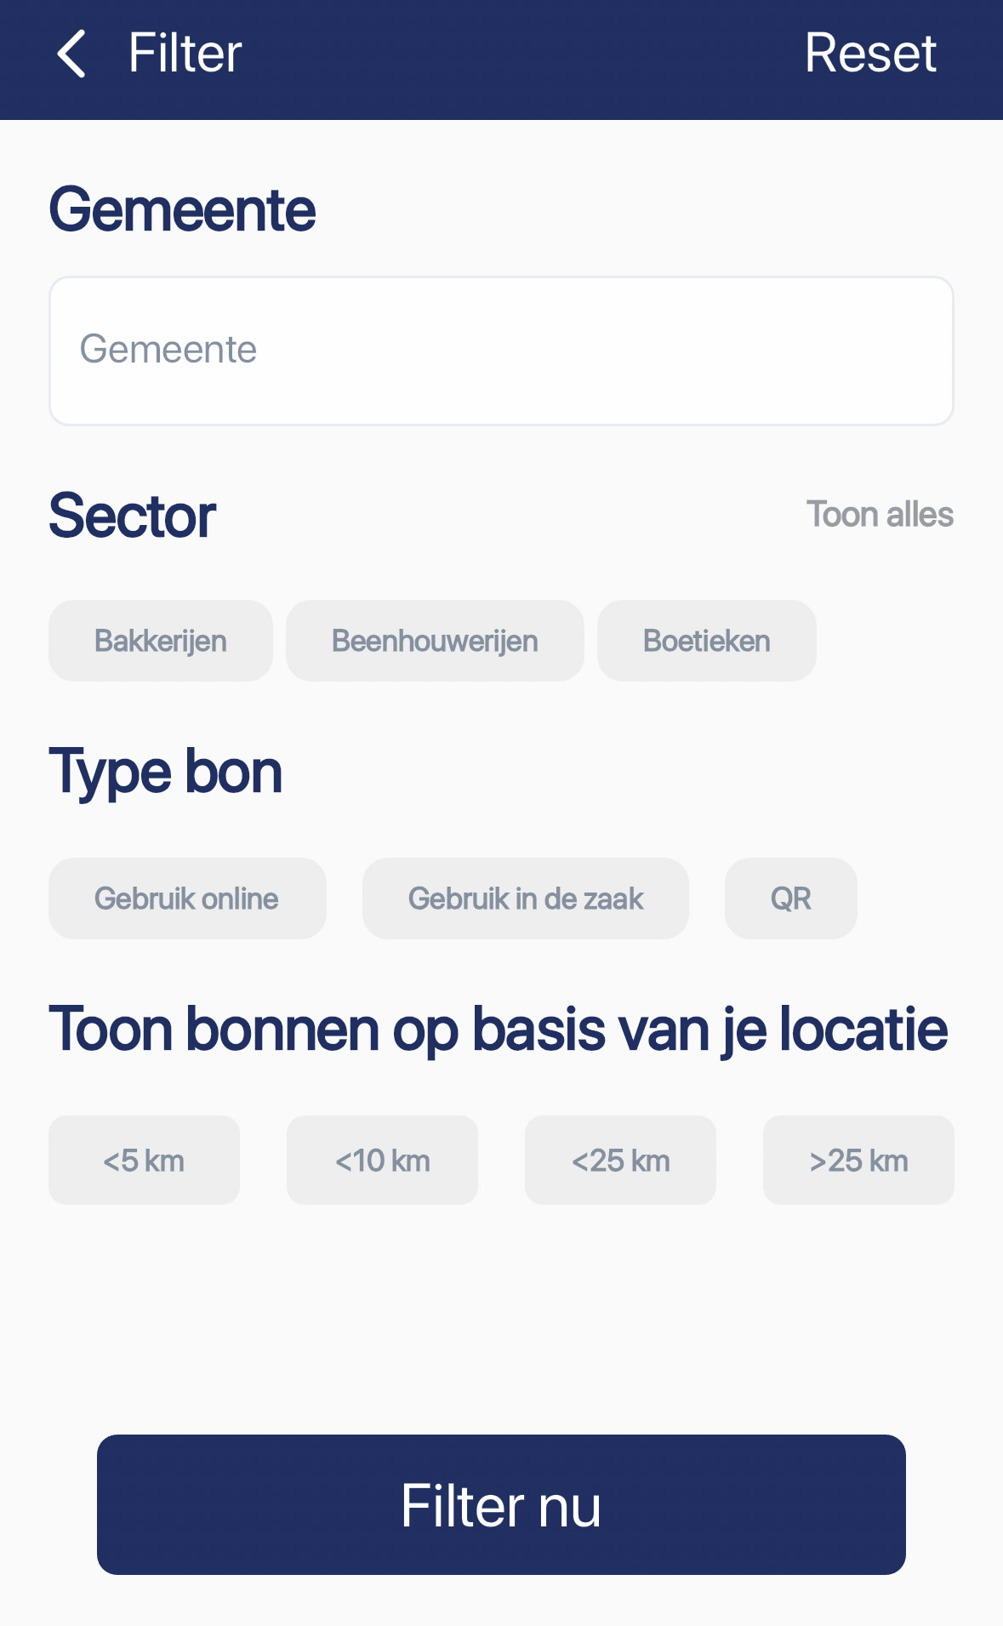Image resolution: width=1003 pixels, height=1626 pixels.
Task: Choose the Gebruik online bon type
Action: click(187, 899)
